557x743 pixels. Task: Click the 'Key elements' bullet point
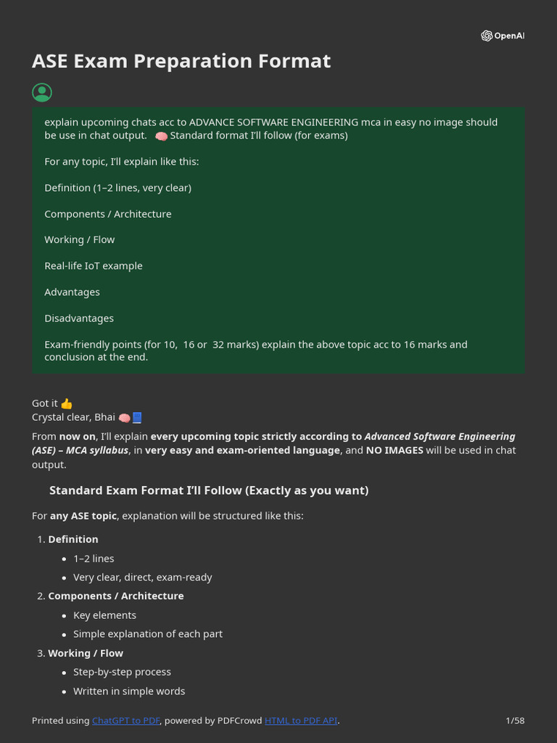(x=104, y=615)
